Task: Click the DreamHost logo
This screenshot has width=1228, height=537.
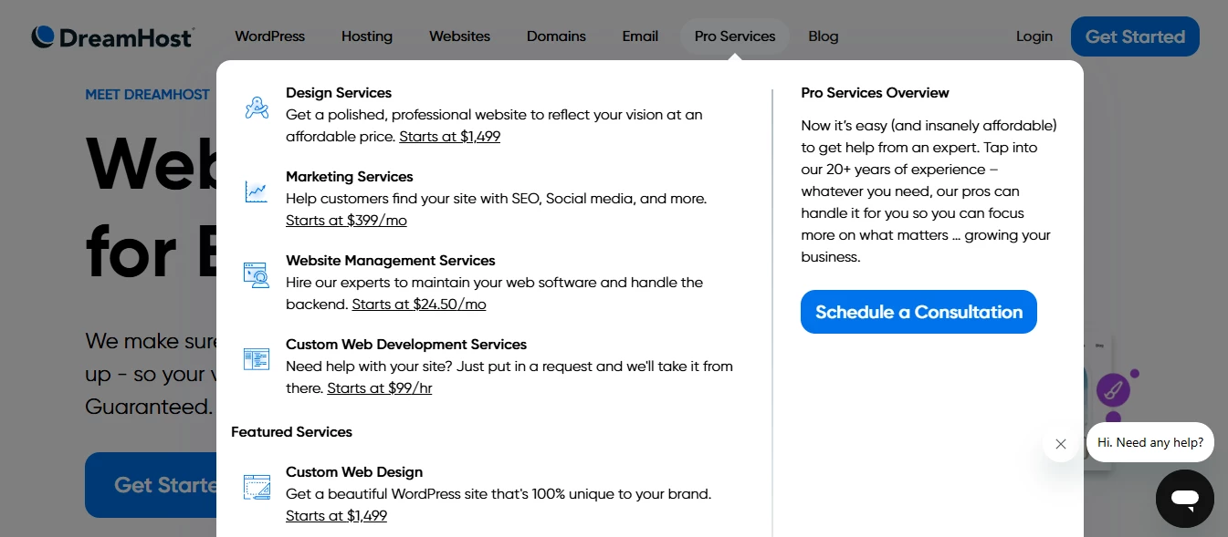Action: tap(112, 36)
